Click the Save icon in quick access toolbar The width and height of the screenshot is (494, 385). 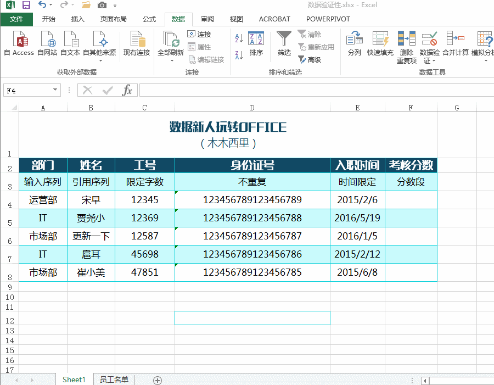pyautogui.click(x=26, y=5)
